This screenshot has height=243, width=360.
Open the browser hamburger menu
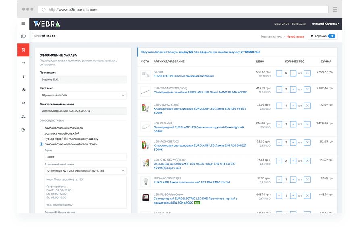[335, 9]
